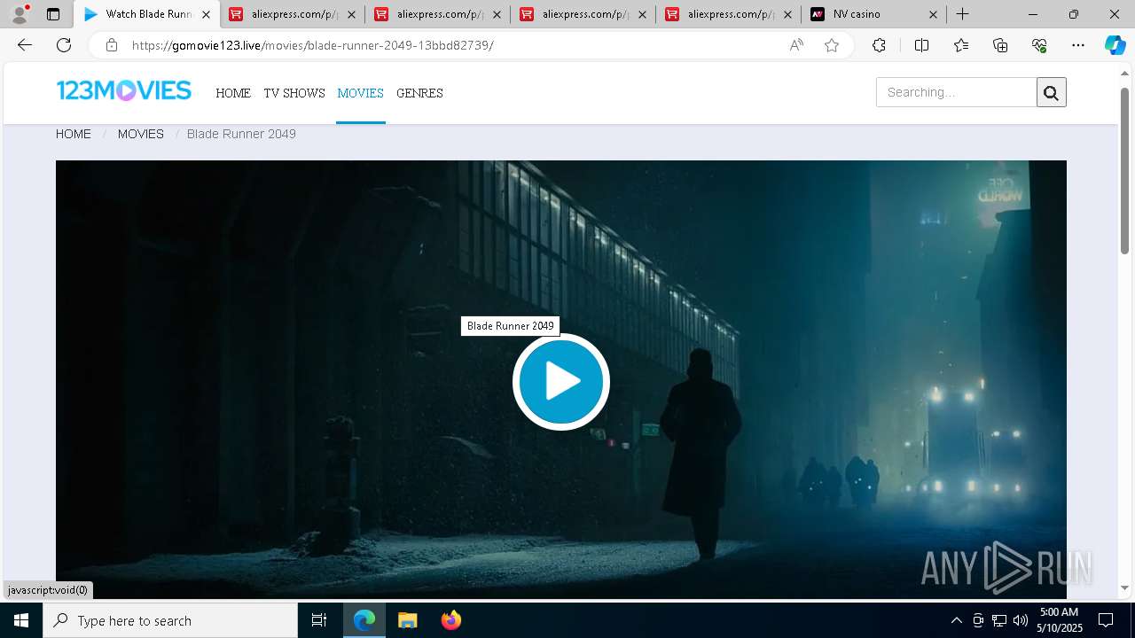Open the Favorites list icon
The image size is (1135, 638).
click(961, 45)
